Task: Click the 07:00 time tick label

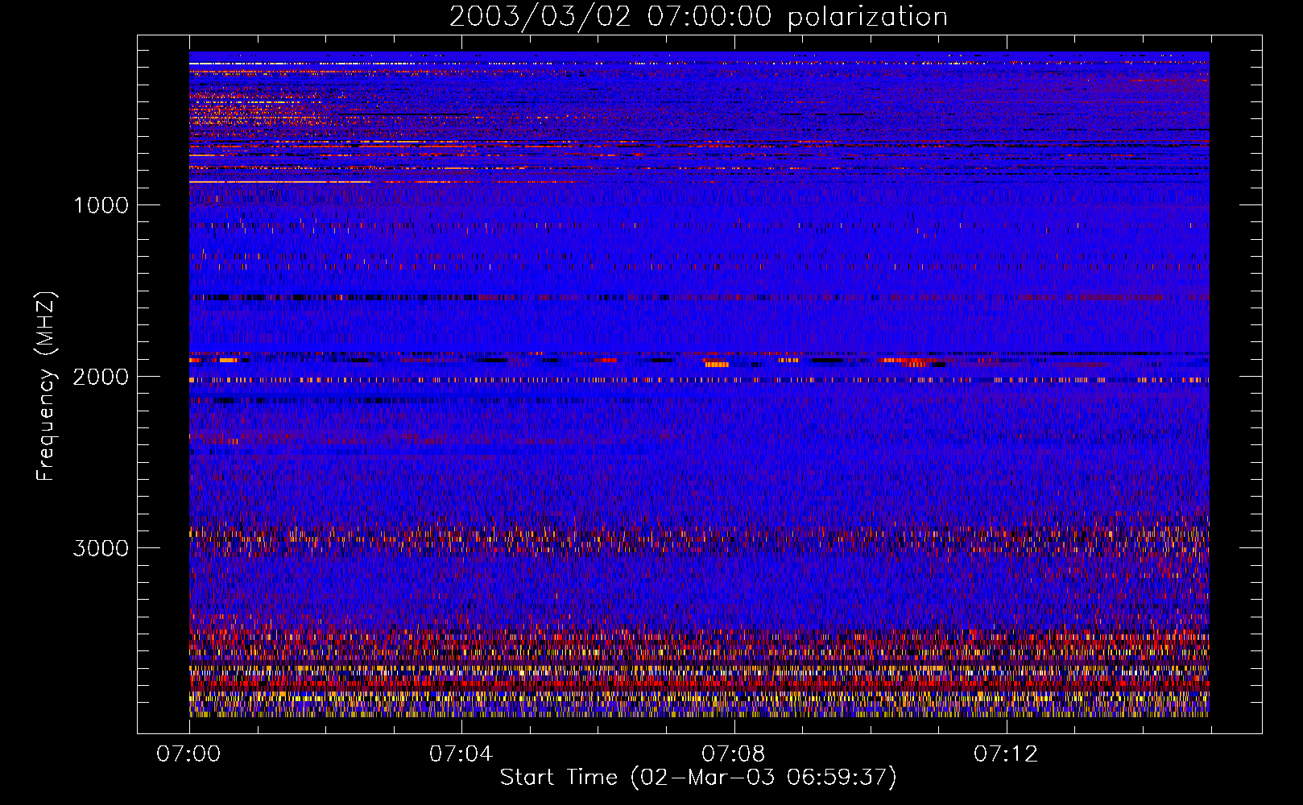Action: pyautogui.click(x=188, y=754)
